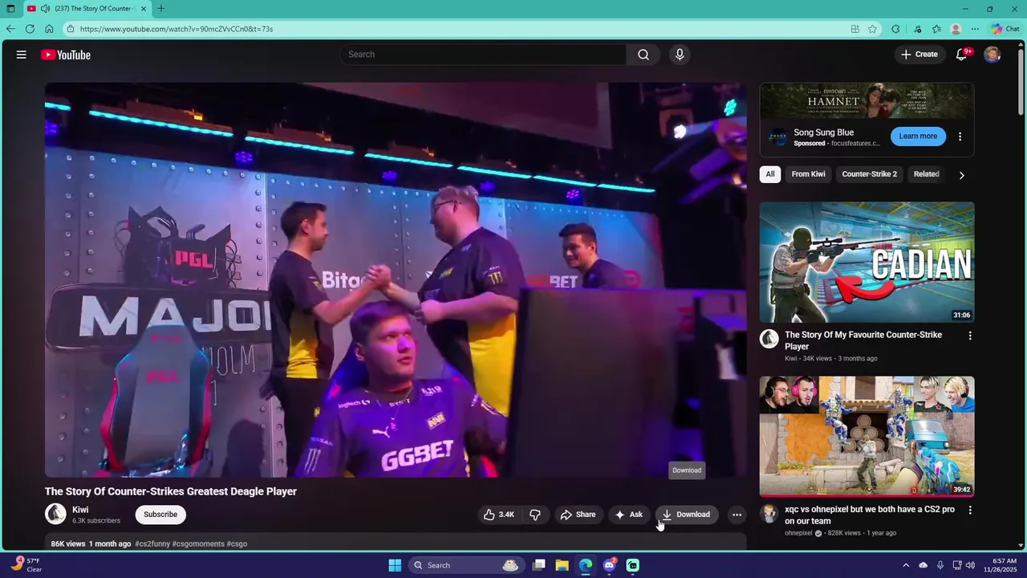Open ohnepixel channel avatar in suggestions
The width and height of the screenshot is (1027, 578).
(x=769, y=514)
